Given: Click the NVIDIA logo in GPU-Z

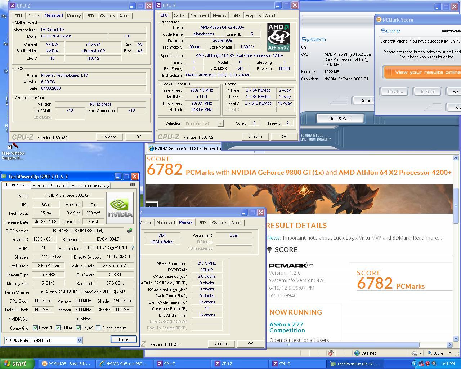Looking at the screenshot, I should pos(120,208).
